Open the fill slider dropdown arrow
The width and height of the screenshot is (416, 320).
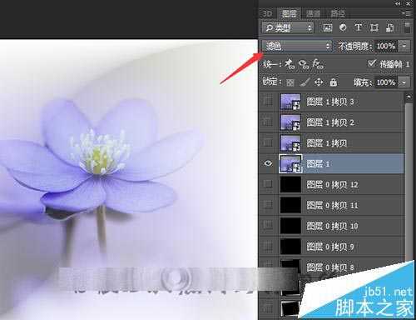[404, 82]
